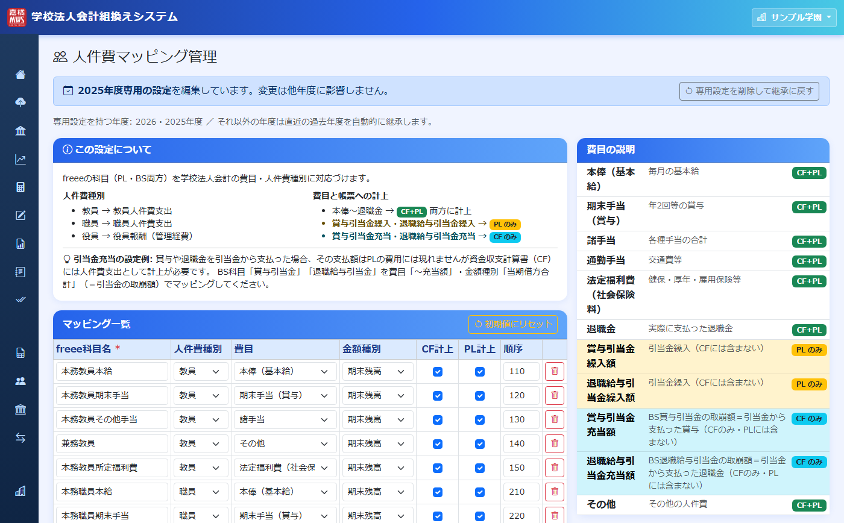
Task: Click 専用設定を削除して継承に戻す button
Action: (749, 92)
